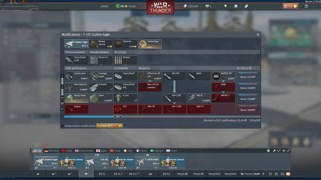
Task: Open the chat bubble icon
Action: (282, 174)
